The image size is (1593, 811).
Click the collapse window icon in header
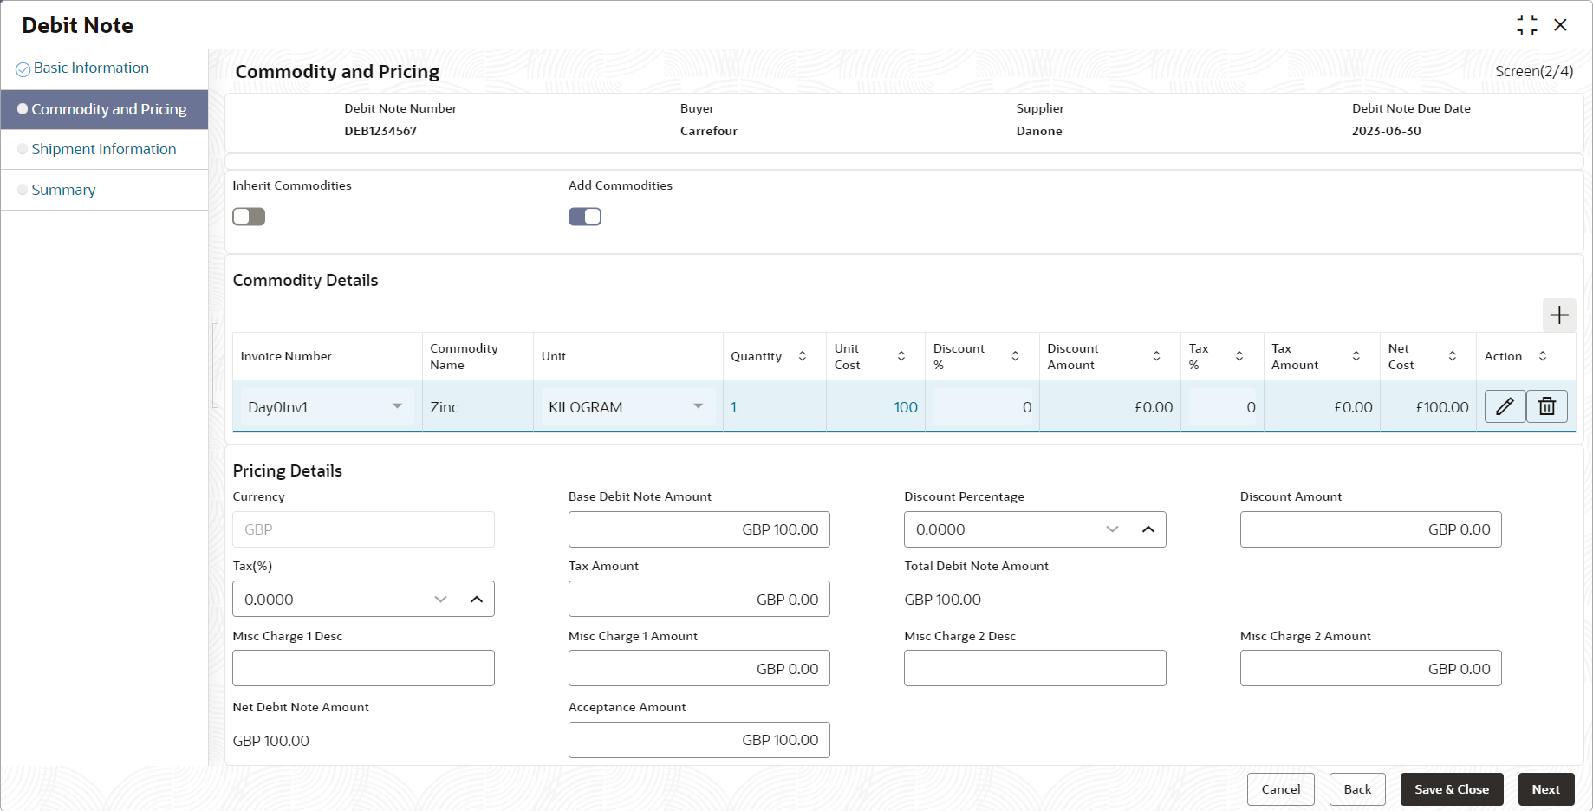point(1526,25)
